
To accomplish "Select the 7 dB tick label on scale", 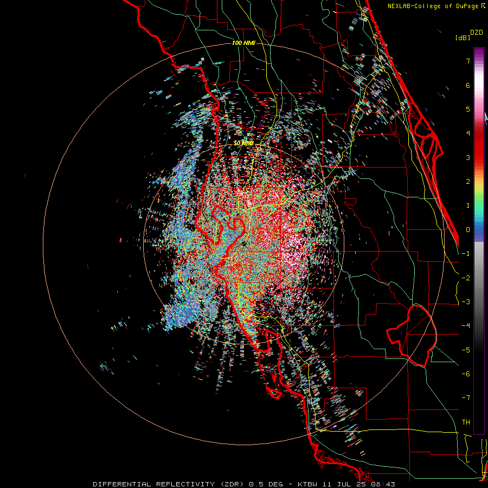I will (468, 61).
